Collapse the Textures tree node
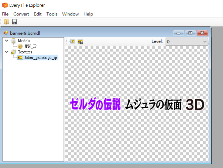 [6, 52]
